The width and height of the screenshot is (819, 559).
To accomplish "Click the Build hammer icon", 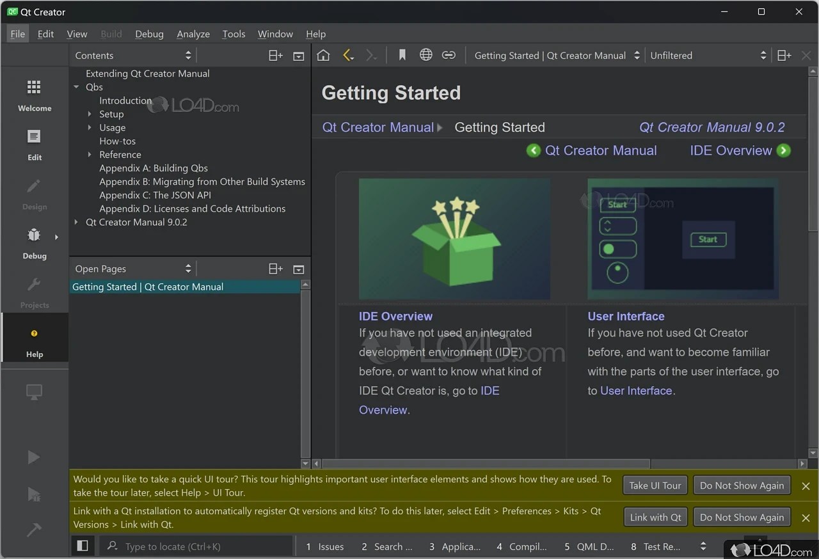I will [34, 530].
